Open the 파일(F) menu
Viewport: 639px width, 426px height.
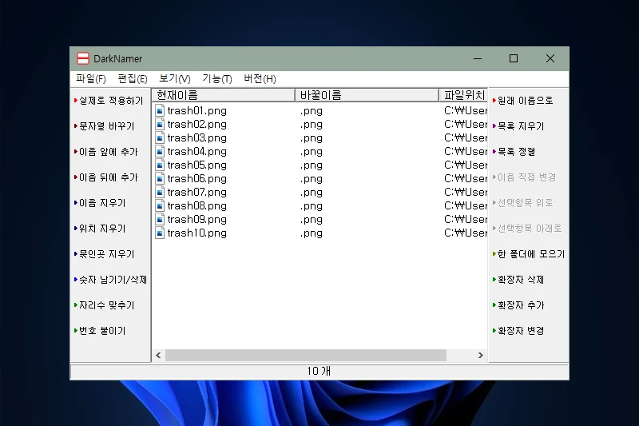pos(90,78)
